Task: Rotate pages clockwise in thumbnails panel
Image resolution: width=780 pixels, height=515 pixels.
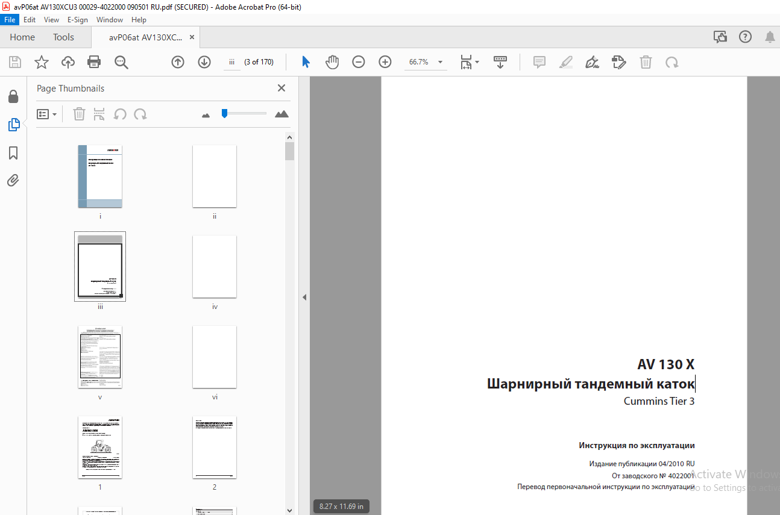Action: (x=140, y=114)
